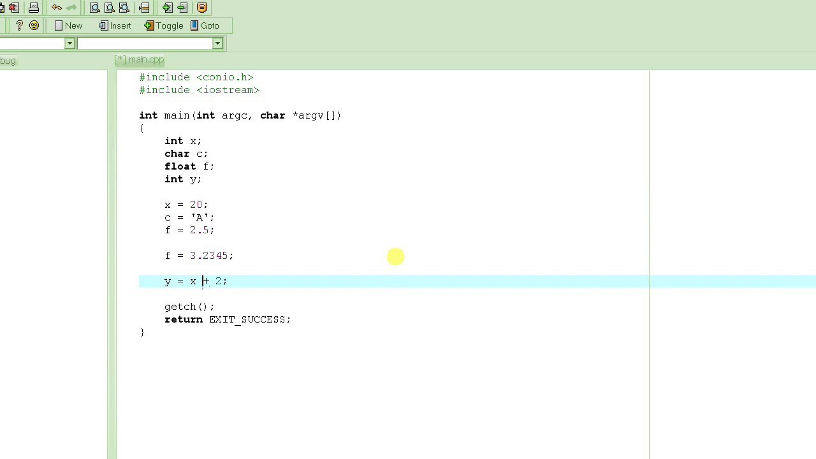Click the declaration 'float f;'

pos(189,166)
